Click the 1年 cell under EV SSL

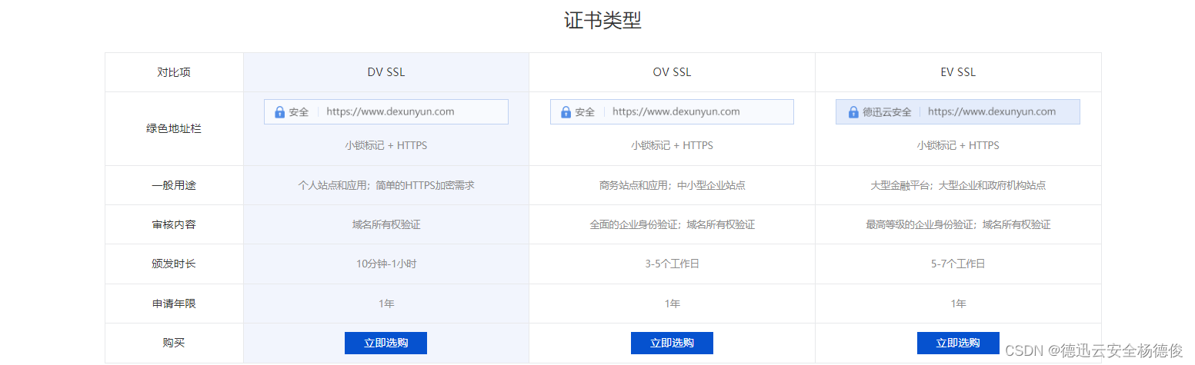click(x=958, y=304)
